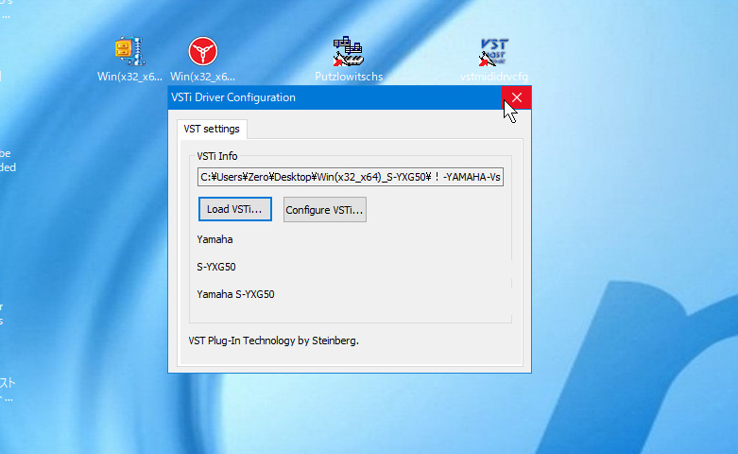Click the Load VSTi... button
738x454 pixels.
235,209
